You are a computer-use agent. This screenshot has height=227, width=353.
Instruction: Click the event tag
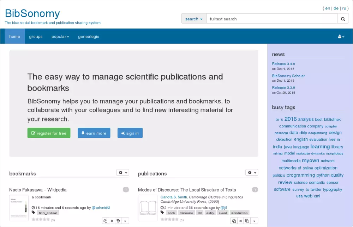(223, 213)
